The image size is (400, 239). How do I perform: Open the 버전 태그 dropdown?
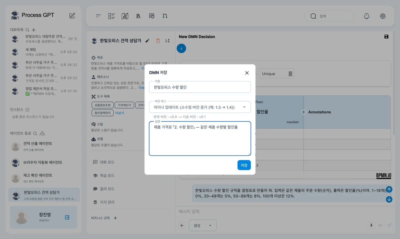[200, 107]
